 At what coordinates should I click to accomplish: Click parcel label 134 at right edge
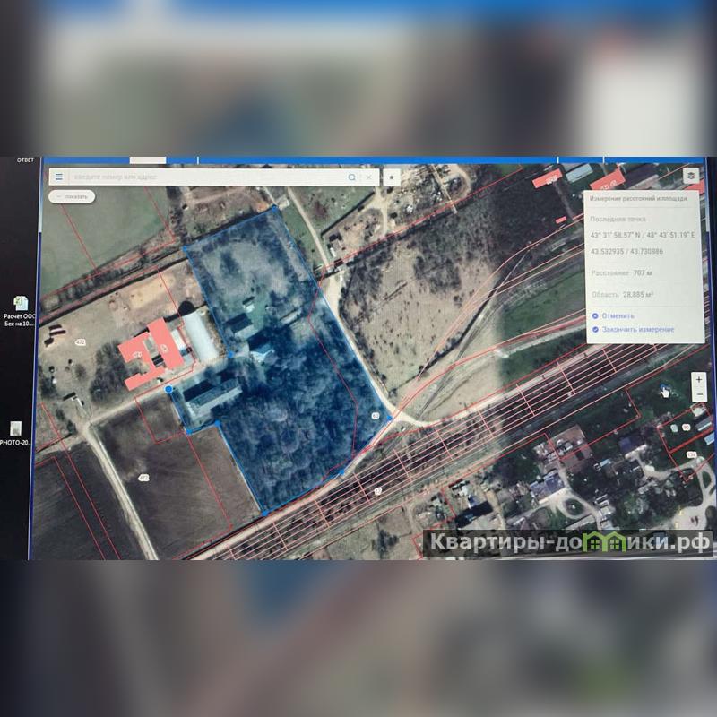click(x=691, y=455)
